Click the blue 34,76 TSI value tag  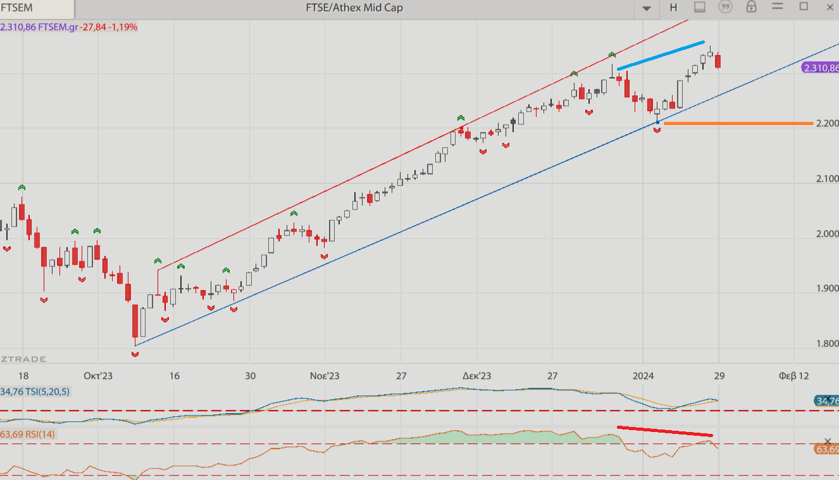pyautogui.click(x=826, y=401)
